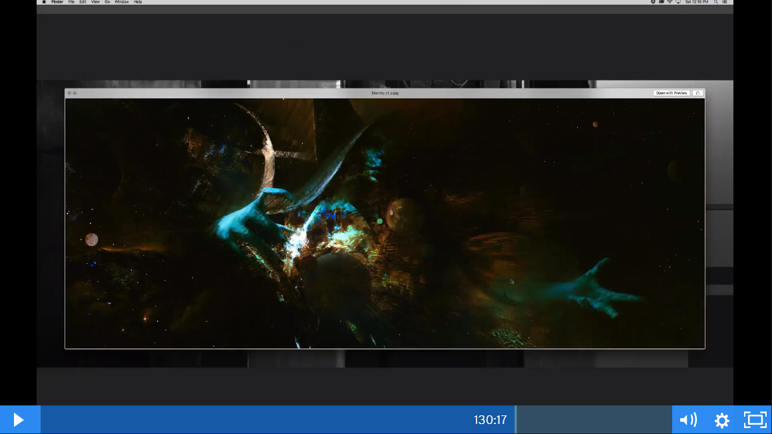Open the Go menu
772x434 pixels.
(x=107, y=2)
